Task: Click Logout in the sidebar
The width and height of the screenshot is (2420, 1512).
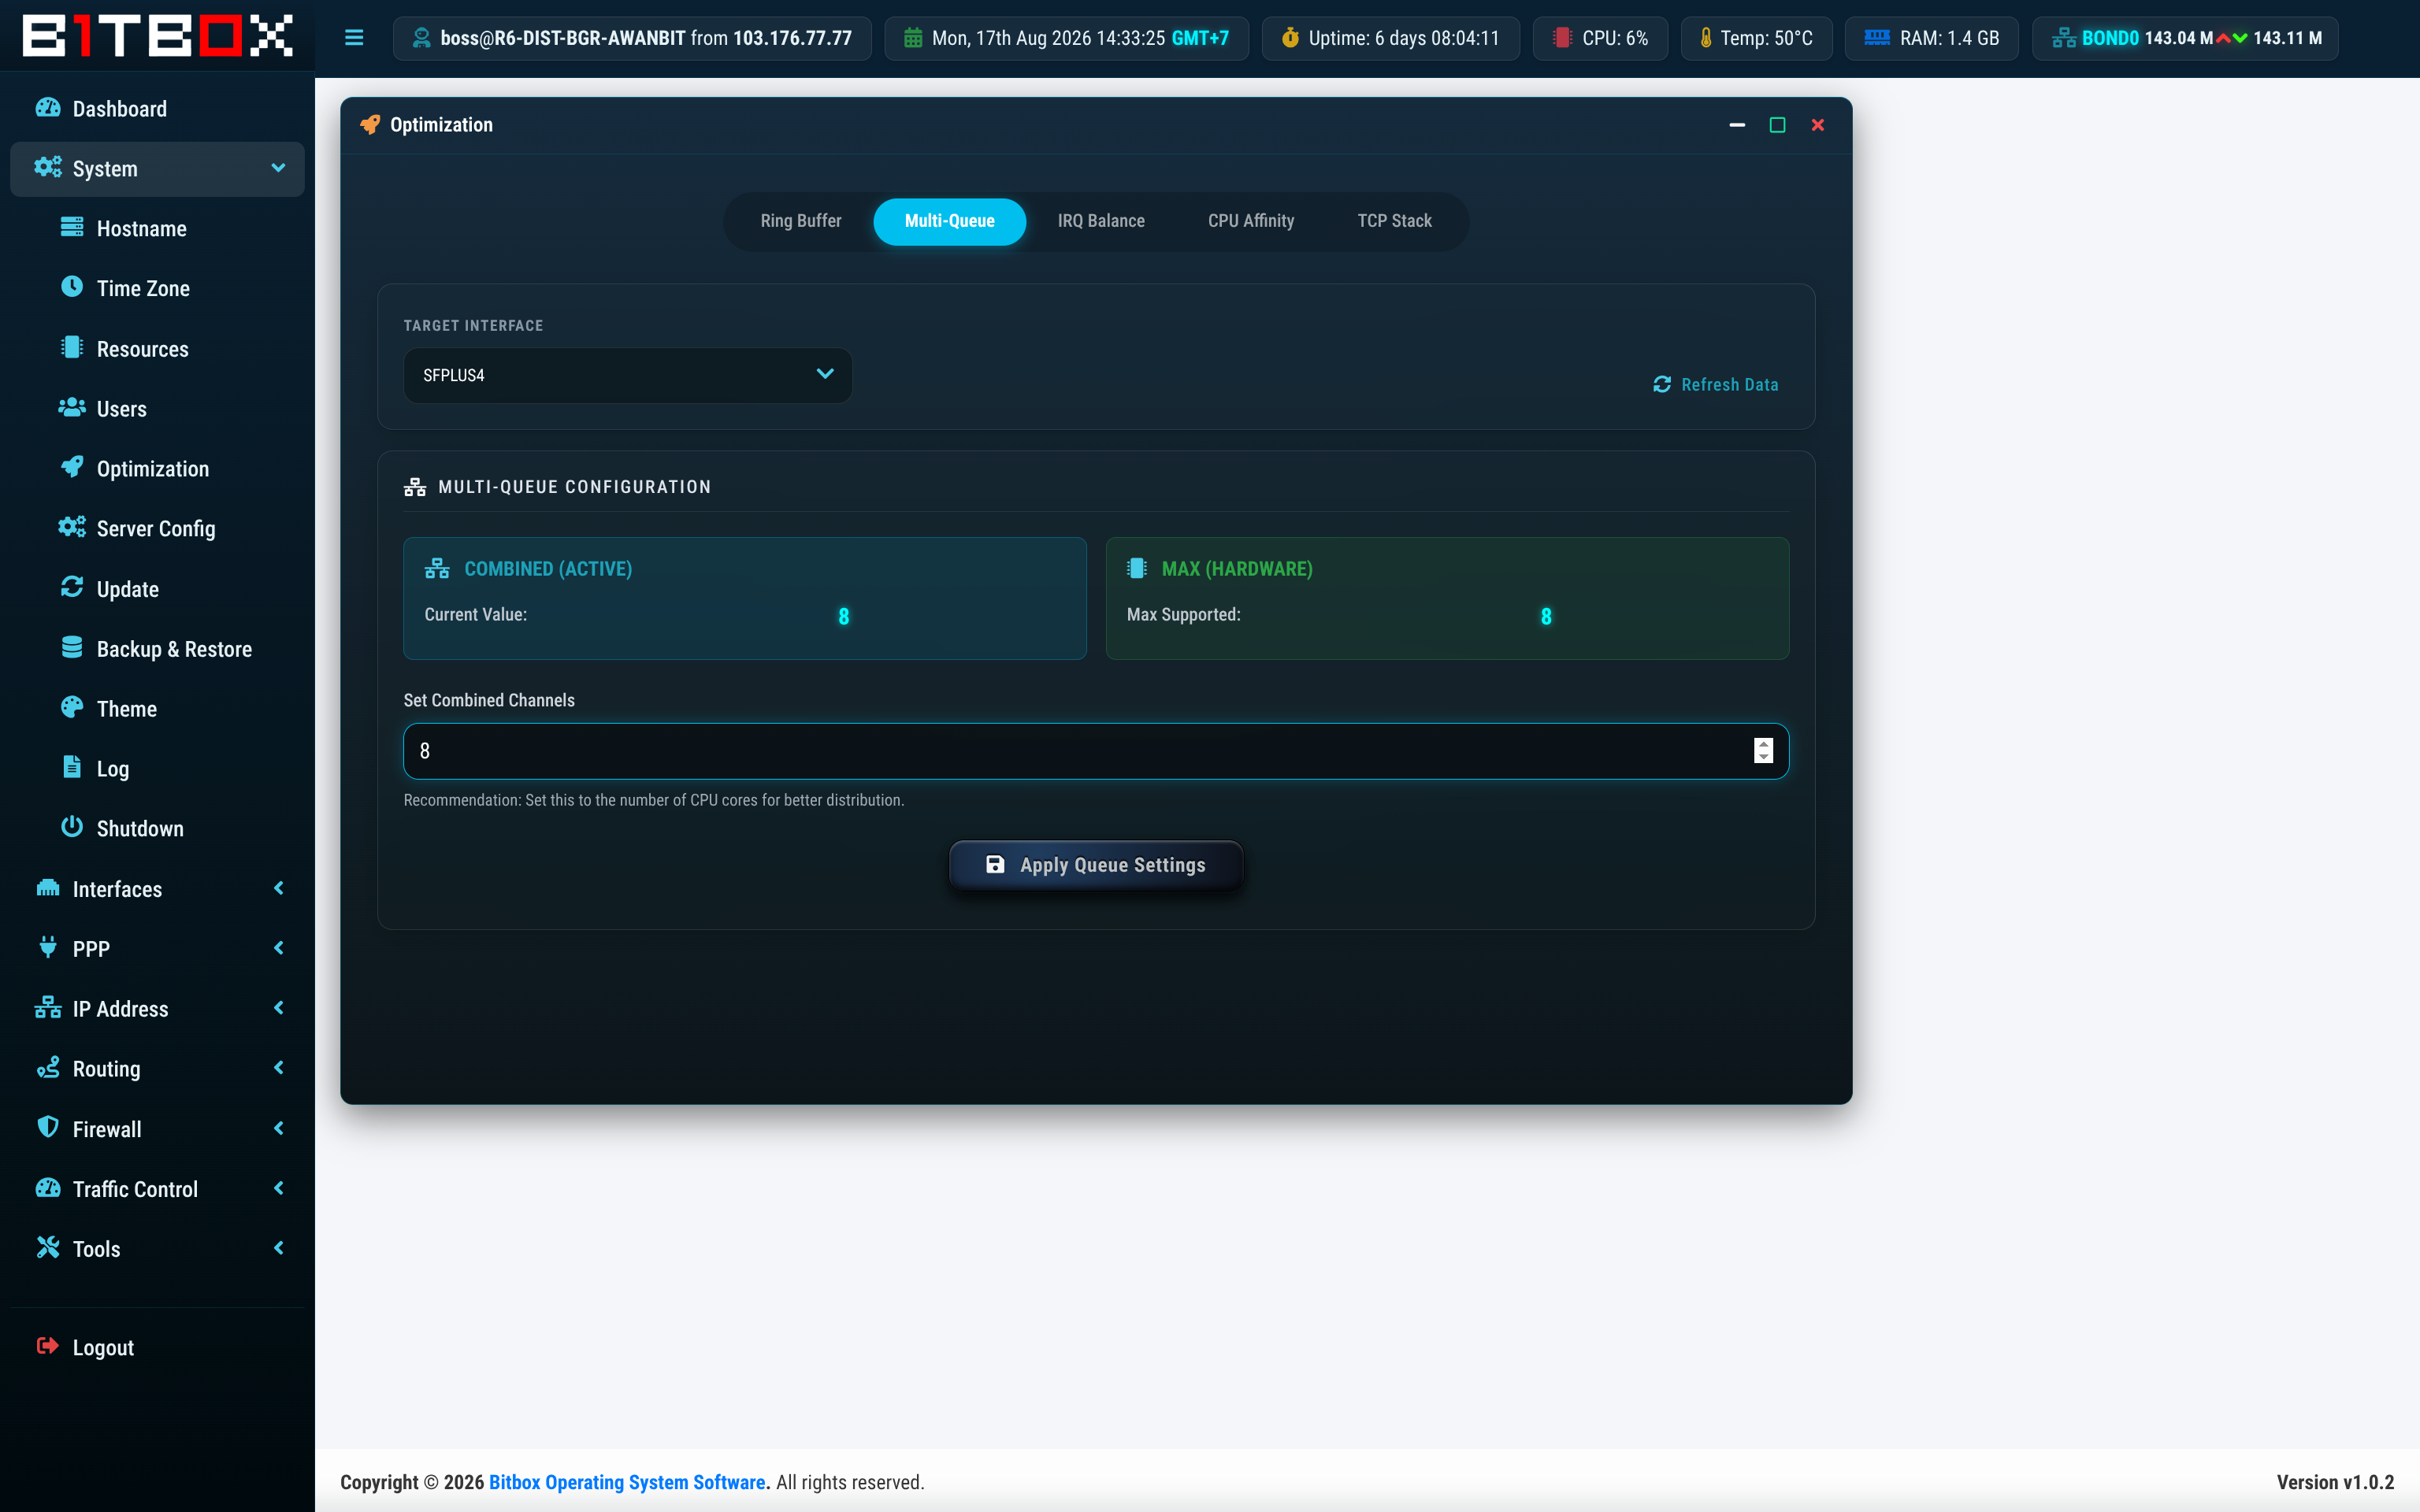Action: 157,1348
